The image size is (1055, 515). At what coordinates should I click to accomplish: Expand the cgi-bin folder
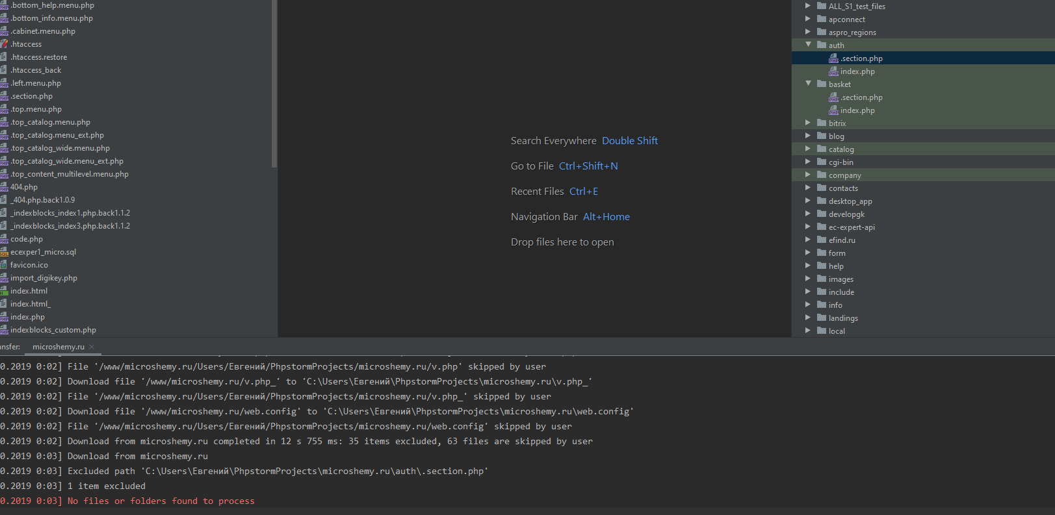point(808,162)
